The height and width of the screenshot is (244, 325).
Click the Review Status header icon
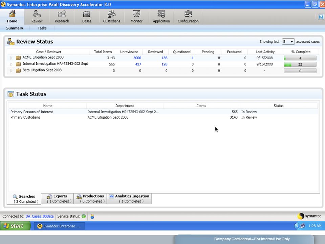coord(11,41)
